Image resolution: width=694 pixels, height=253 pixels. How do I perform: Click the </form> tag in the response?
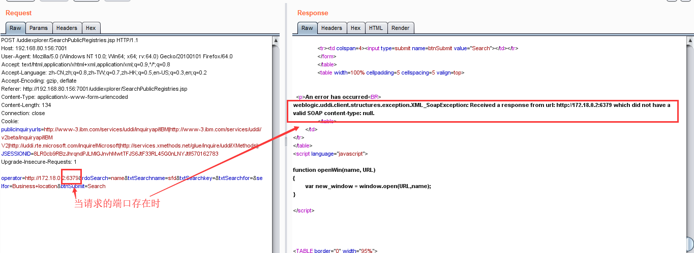[326, 56]
